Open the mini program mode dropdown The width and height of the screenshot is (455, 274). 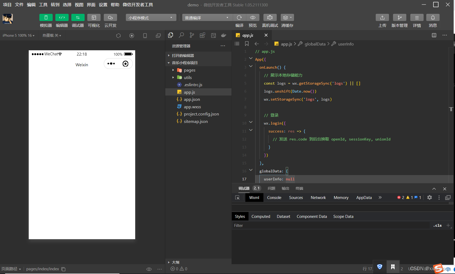click(x=151, y=18)
